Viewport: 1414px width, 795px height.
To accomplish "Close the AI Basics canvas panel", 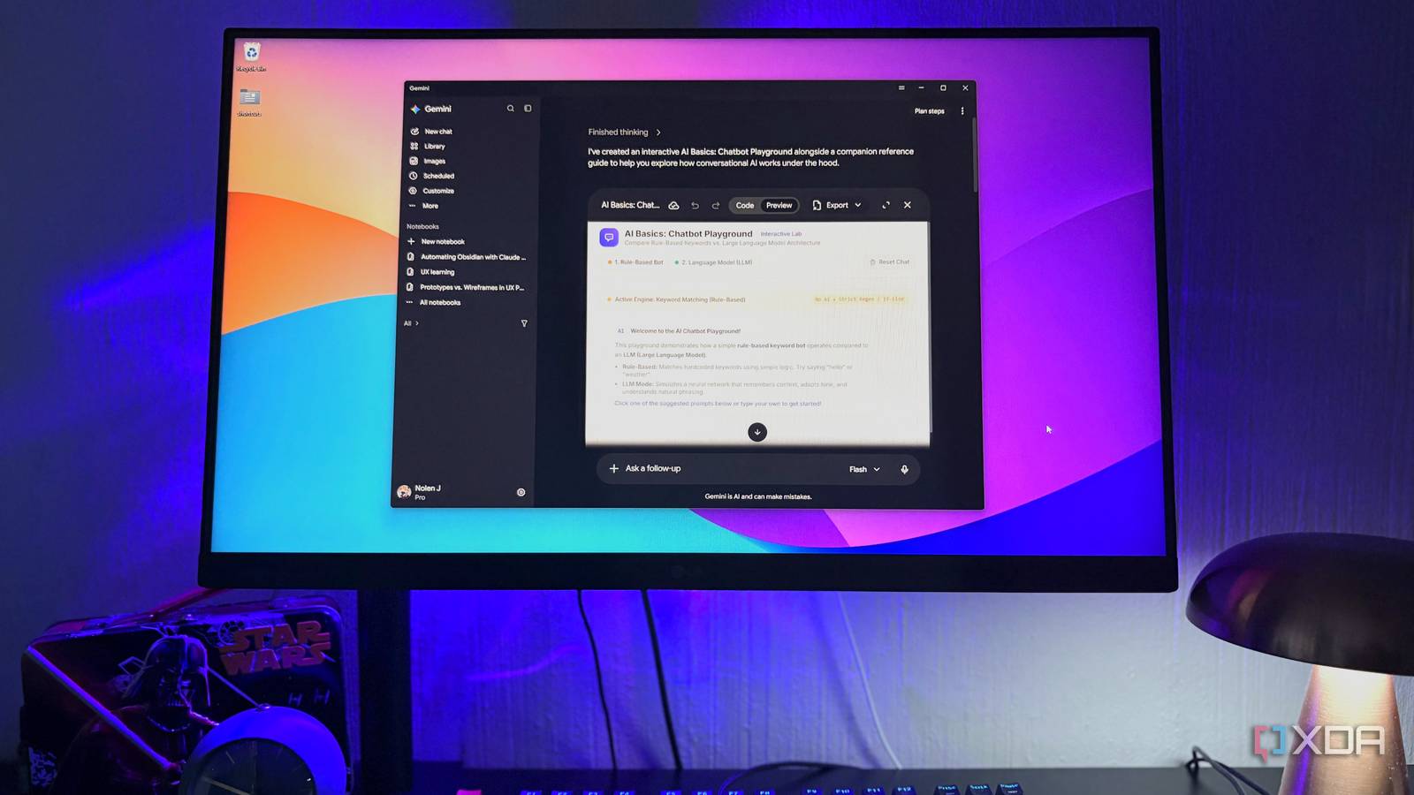I will (907, 205).
